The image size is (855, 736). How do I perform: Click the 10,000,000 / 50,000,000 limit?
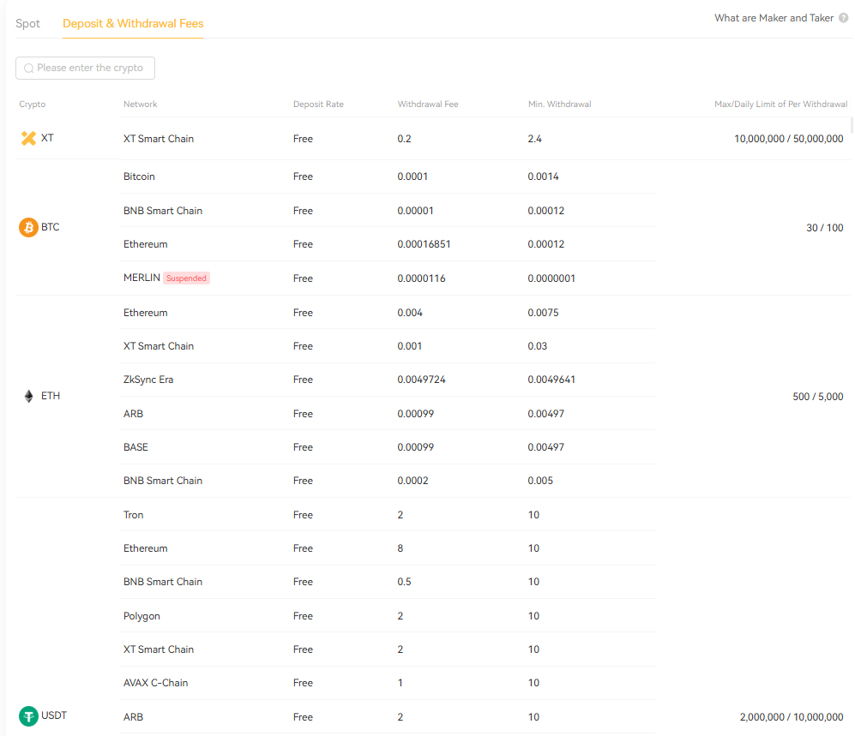pyautogui.click(x=788, y=139)
